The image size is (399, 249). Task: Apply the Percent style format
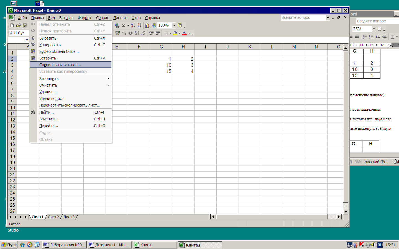[124, 33]
